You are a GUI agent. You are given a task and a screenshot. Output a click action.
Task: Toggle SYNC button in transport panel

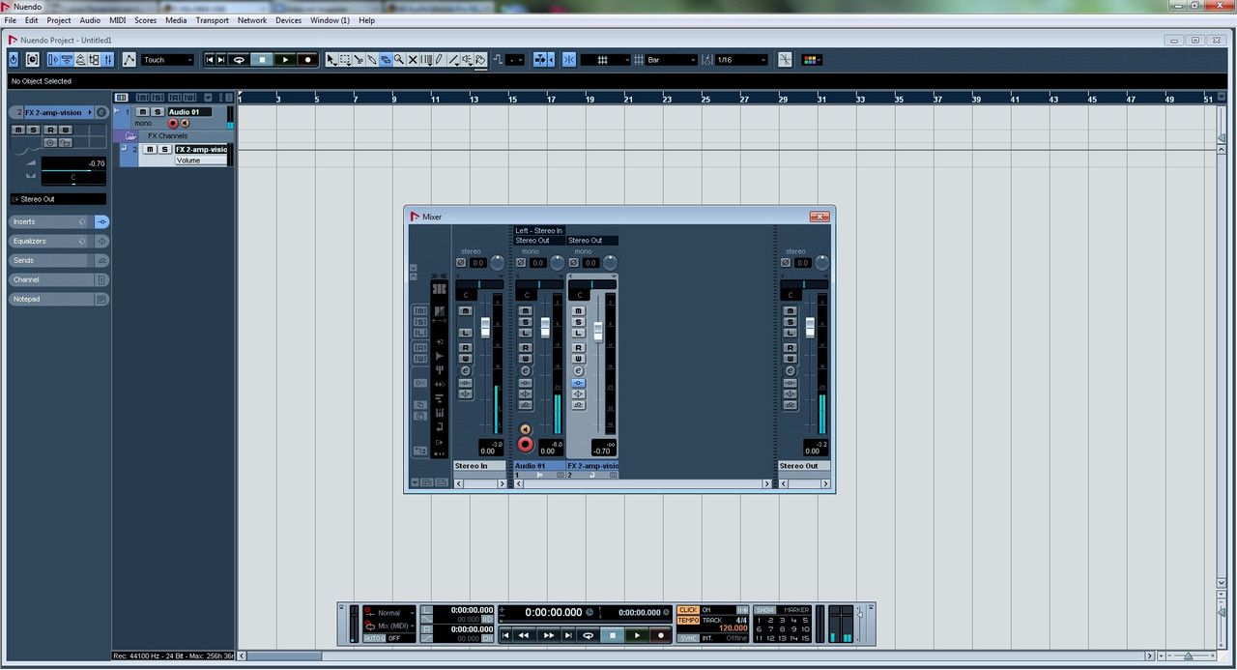(x=688, y=638)
